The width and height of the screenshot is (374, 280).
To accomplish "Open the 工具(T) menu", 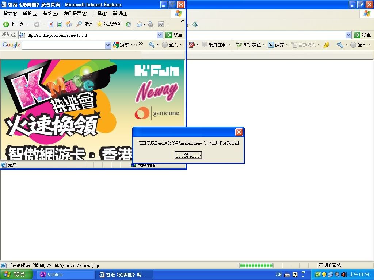I will coord(100,13).
